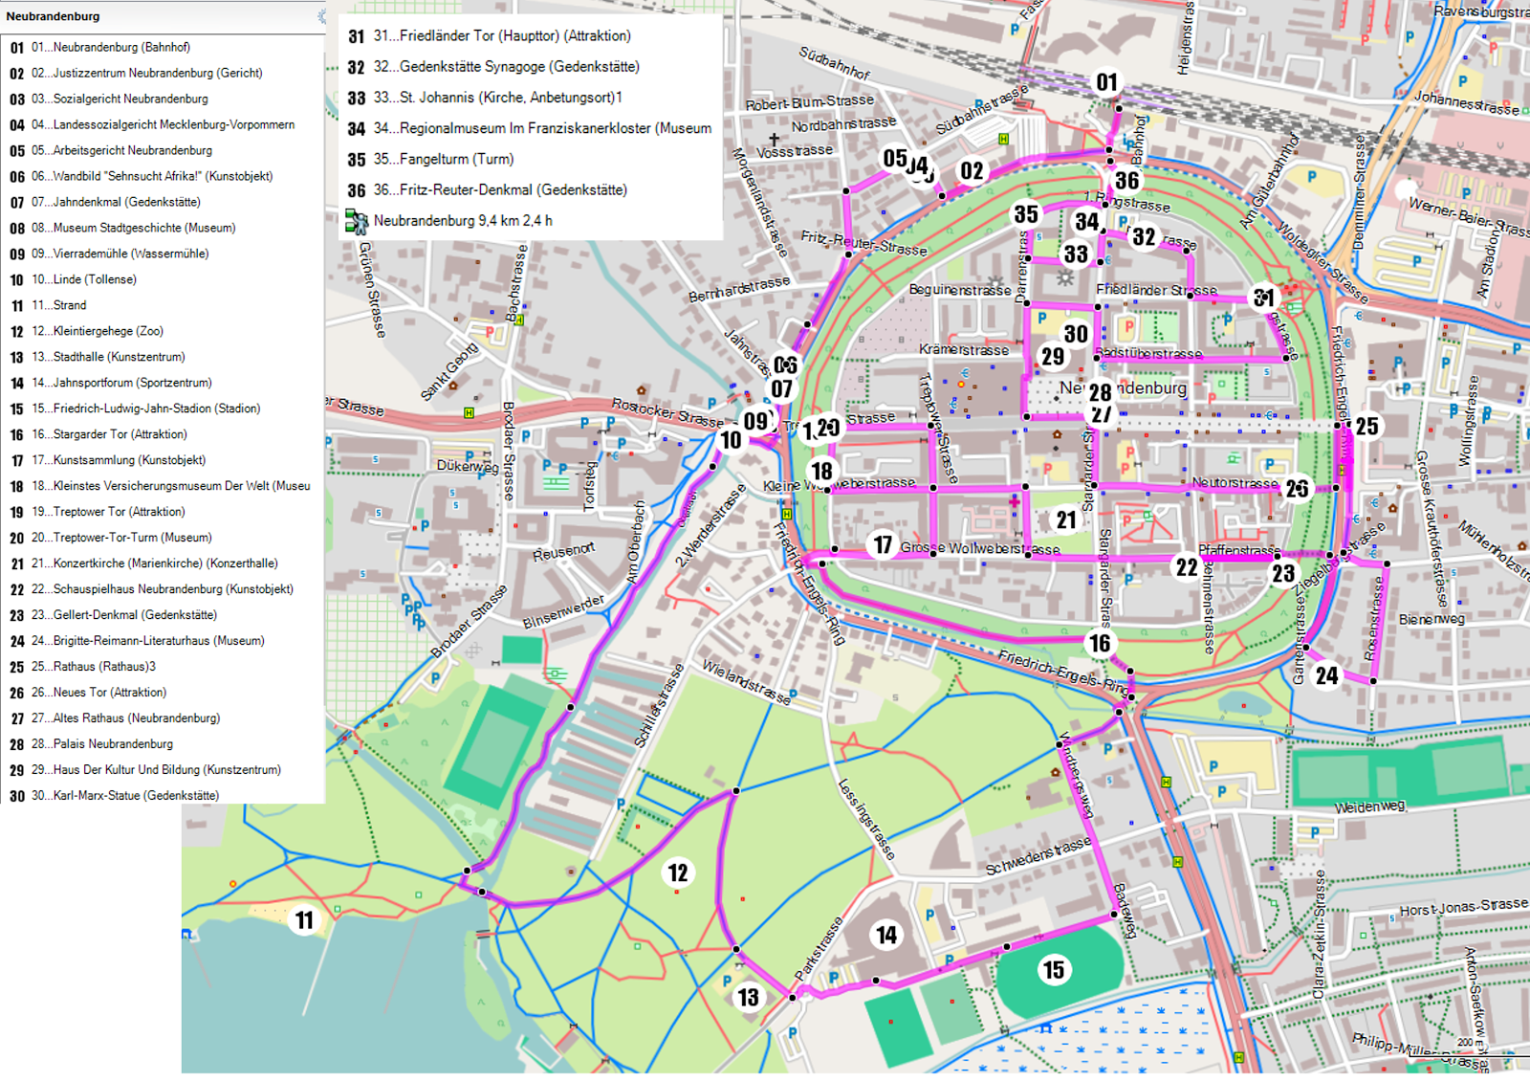The width and height of the screenshot is (1530, 1082).
Task: Click map marker 10 at the Linde
Action: [731, 439]
